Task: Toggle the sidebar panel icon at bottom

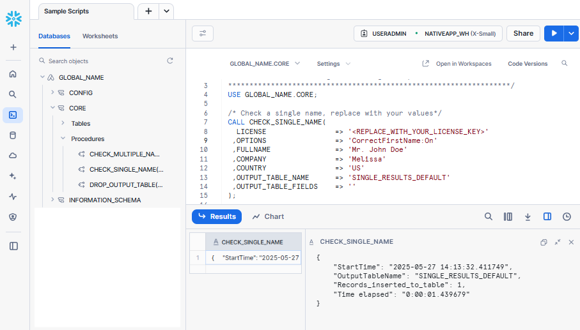Action: coord(13,246)
